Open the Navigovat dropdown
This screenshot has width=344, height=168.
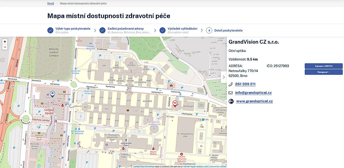(323, 72)
